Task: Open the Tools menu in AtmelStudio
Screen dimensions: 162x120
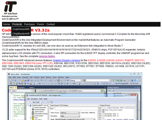Action: pyautogui.click(x=55, y=77)
